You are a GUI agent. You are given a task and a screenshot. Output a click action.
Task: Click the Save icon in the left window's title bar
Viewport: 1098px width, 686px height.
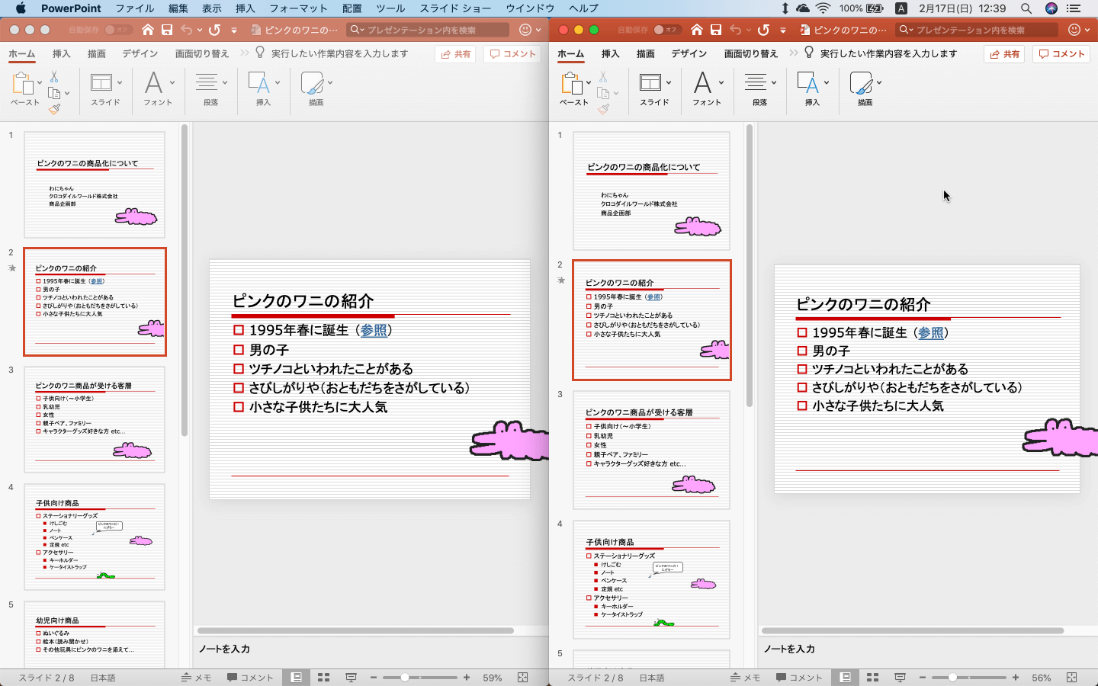point(166,30)
